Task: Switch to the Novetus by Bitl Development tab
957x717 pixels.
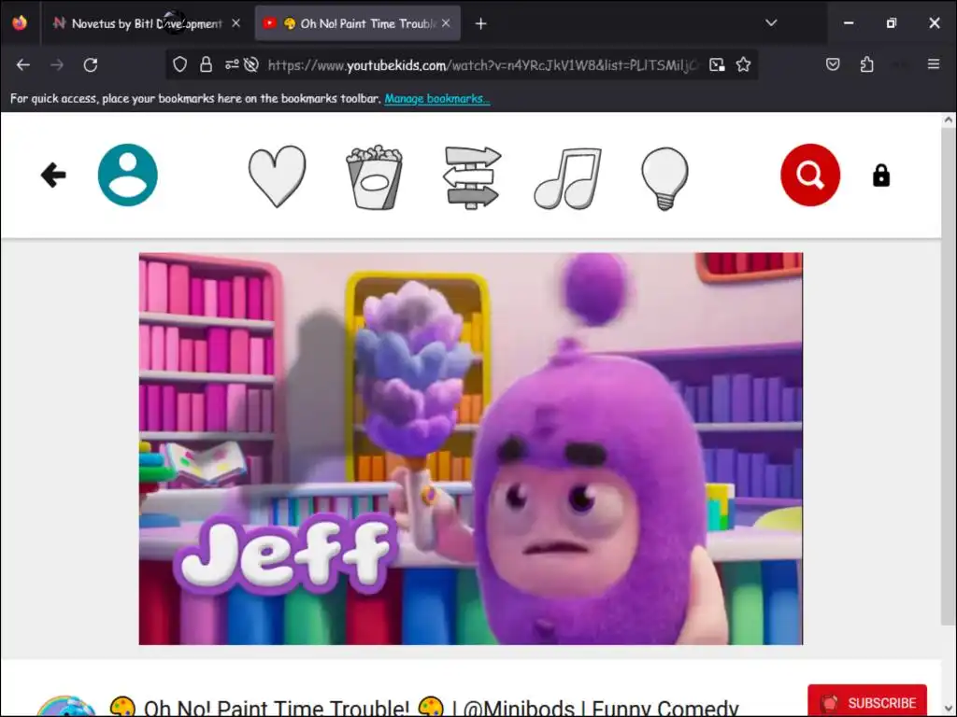Action: 145,23
